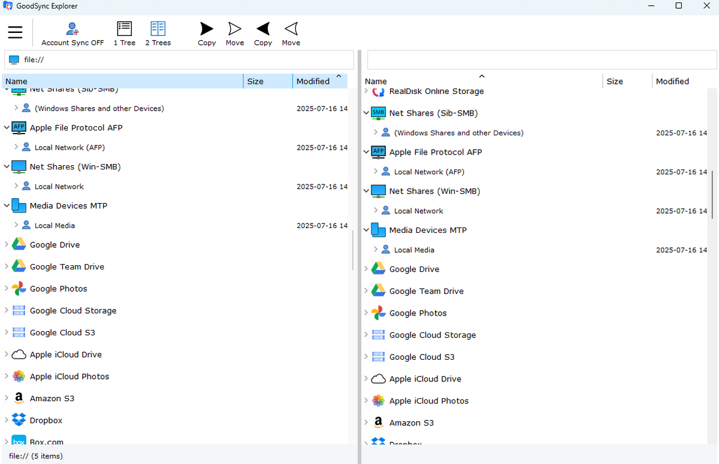Viewport: 719px width, 464px height.
Task: Switch to 1 Tree view
Action: click(124, 34)
